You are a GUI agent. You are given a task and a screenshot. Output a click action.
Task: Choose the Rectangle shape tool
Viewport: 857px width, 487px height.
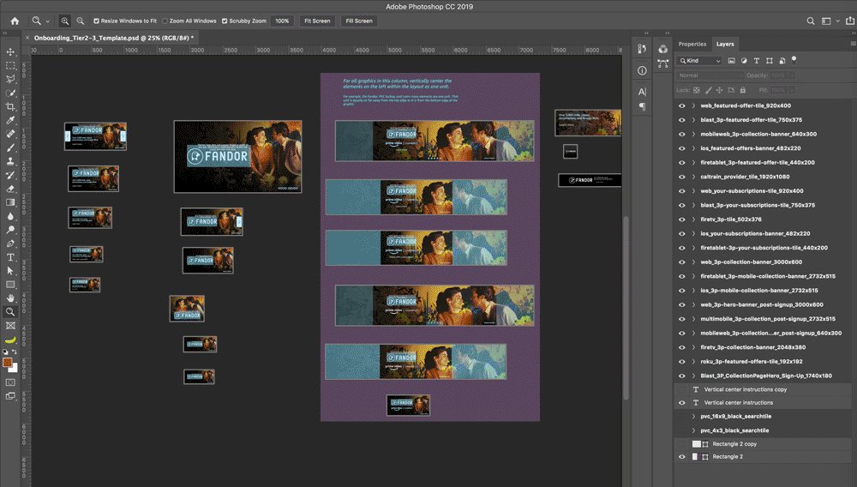10,284
